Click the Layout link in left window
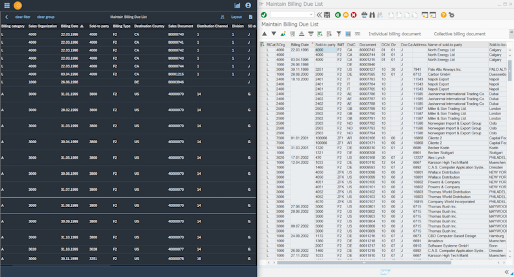 click(x=236, y=17)
